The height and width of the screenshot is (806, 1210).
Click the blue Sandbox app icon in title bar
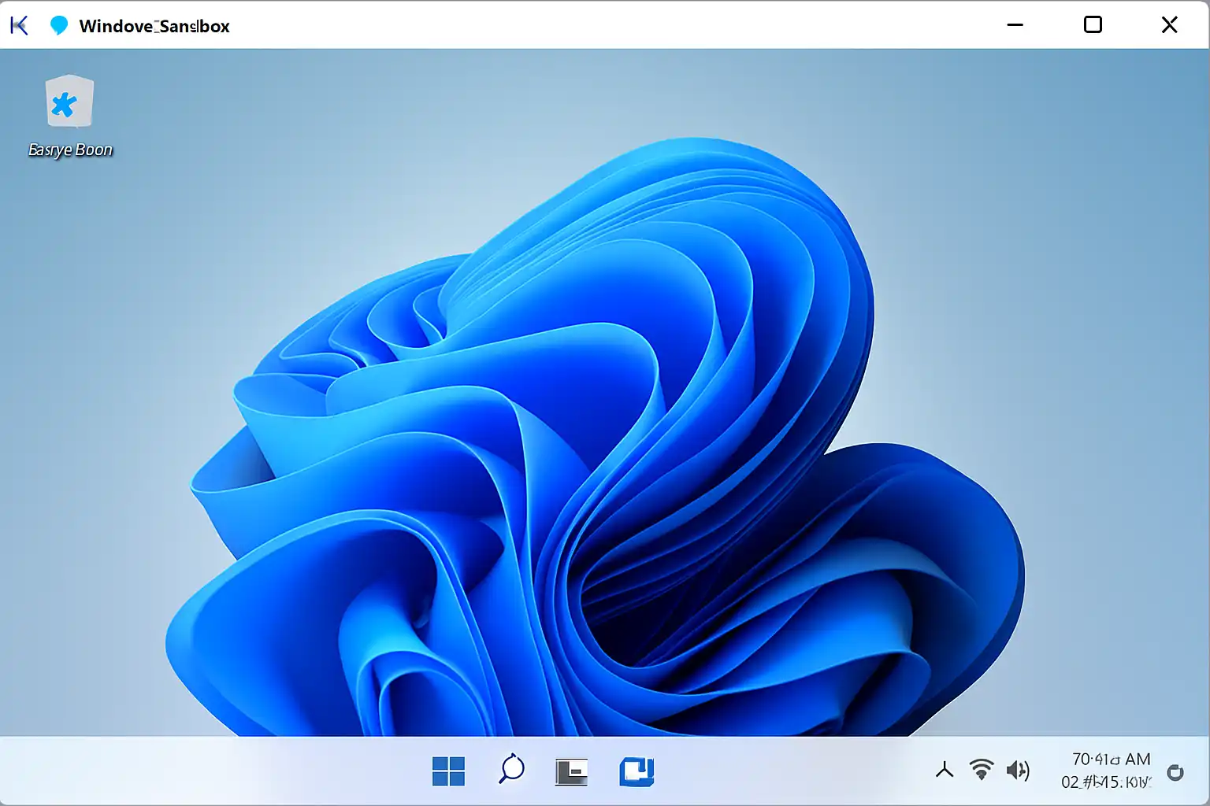[x=59, y=26]
